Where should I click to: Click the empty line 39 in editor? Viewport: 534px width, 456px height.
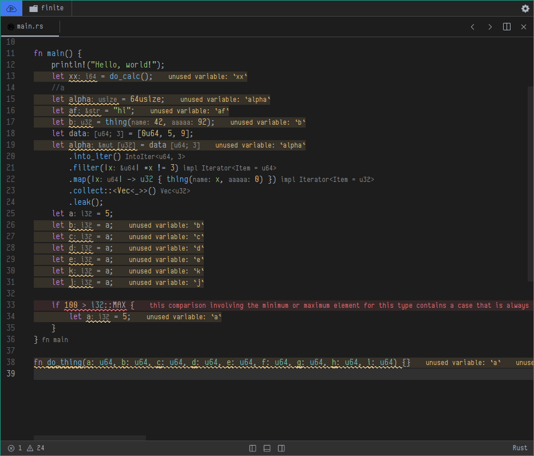point(283,374)
